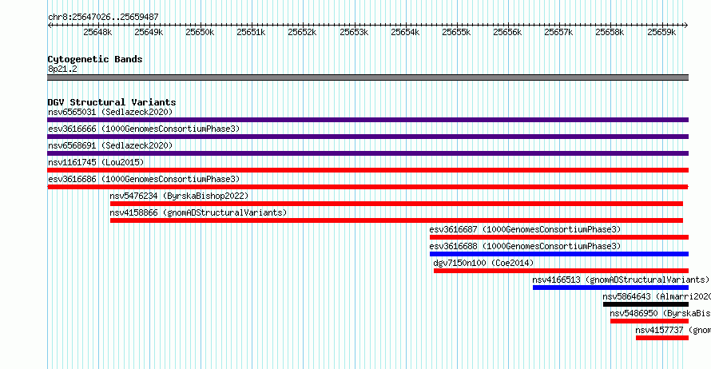Open nsv5476234 (ByrskaBishop2022) variant label
This screenshot has height=369, width=711.
(x=179, y=196)
